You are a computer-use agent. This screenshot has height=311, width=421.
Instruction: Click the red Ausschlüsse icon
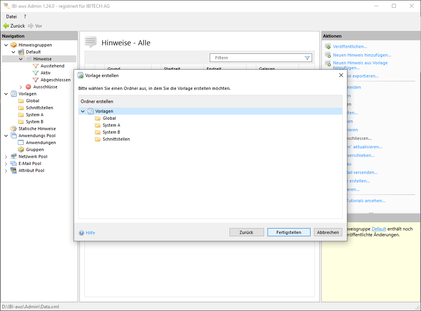28,87
